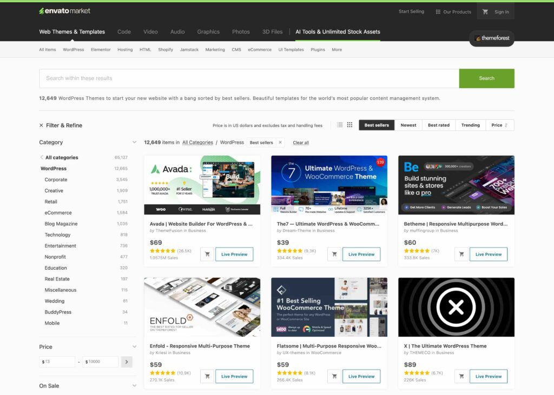Collapse the Price filter section
554x395 pixels.
coord(134,347)
